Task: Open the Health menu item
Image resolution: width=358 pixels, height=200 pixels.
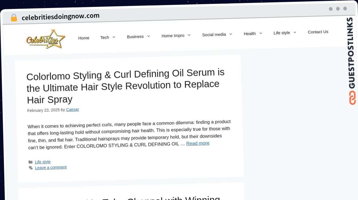Action: pos(250,33)
